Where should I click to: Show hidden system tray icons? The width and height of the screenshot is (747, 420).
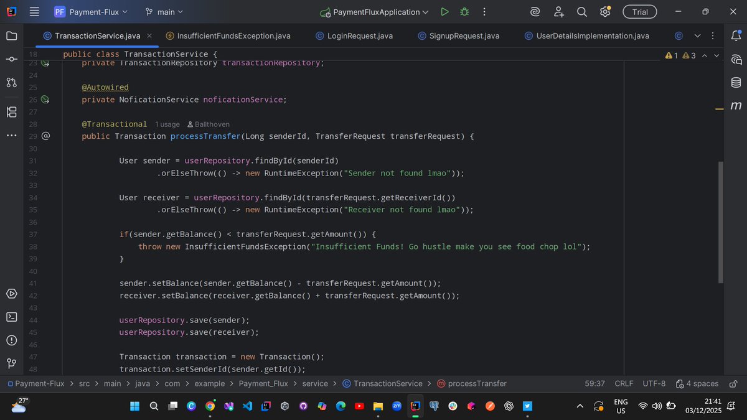[x=580, y=406]
